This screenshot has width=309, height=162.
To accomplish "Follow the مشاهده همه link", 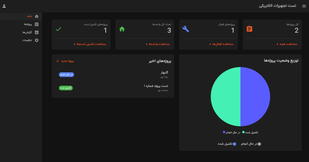I will pyautogui.click(x=287, y=44).
